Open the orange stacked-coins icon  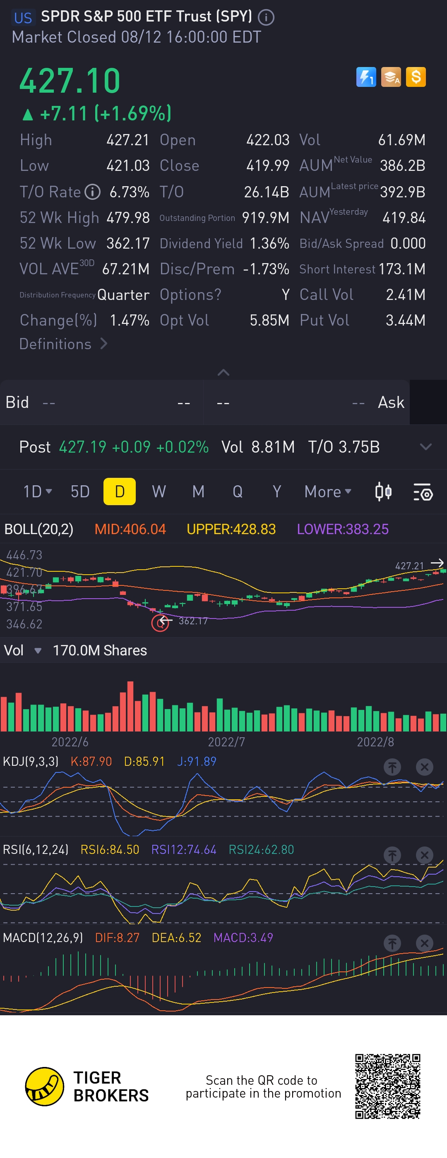(391, 77)
